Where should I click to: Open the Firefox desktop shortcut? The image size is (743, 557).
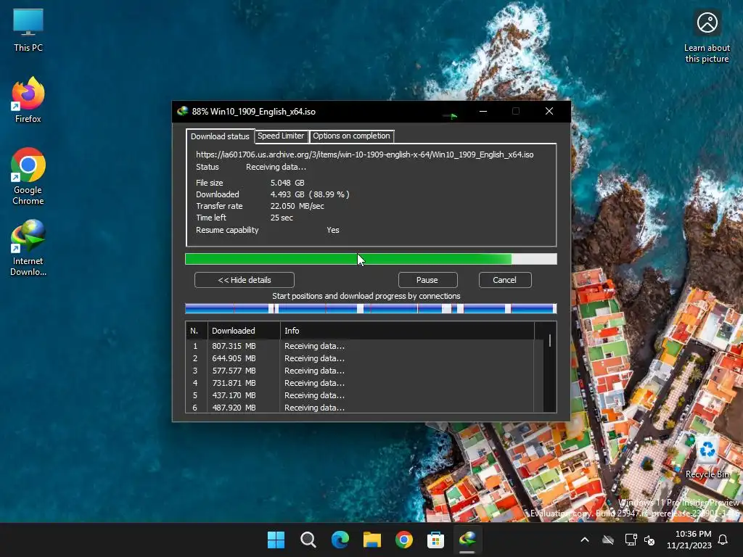28,100
